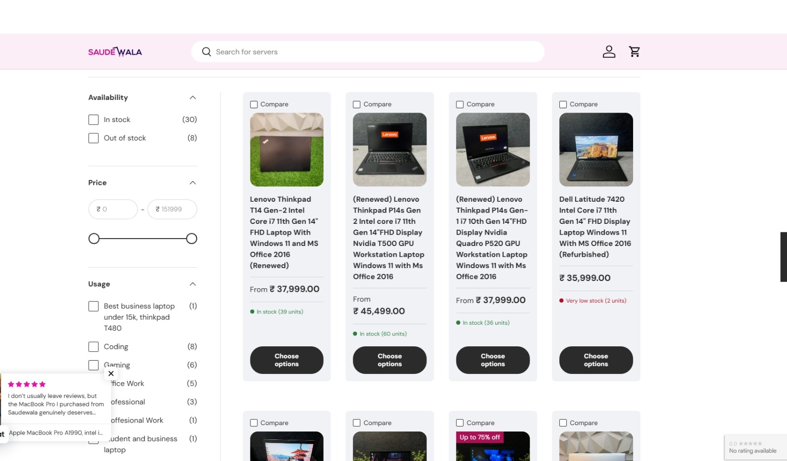
Task: Open the Lenovo Thinkpad T14 product image
Action: pyautogui.click(x=286, y=150)
